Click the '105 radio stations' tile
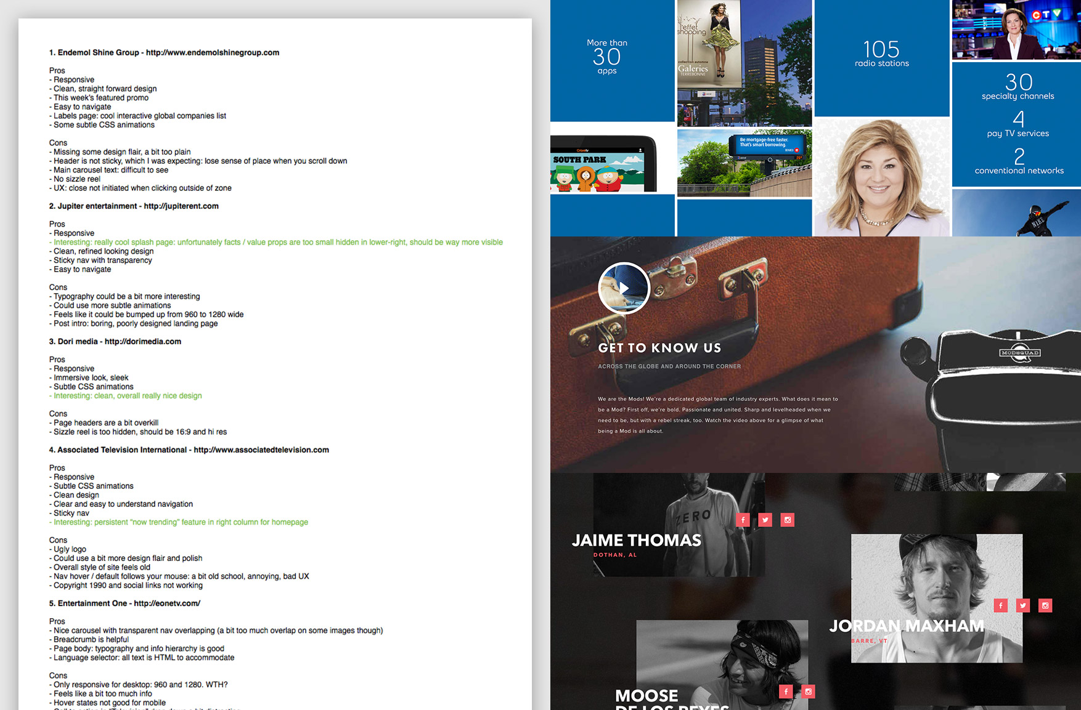The image size is (1081, 710). 882,58
